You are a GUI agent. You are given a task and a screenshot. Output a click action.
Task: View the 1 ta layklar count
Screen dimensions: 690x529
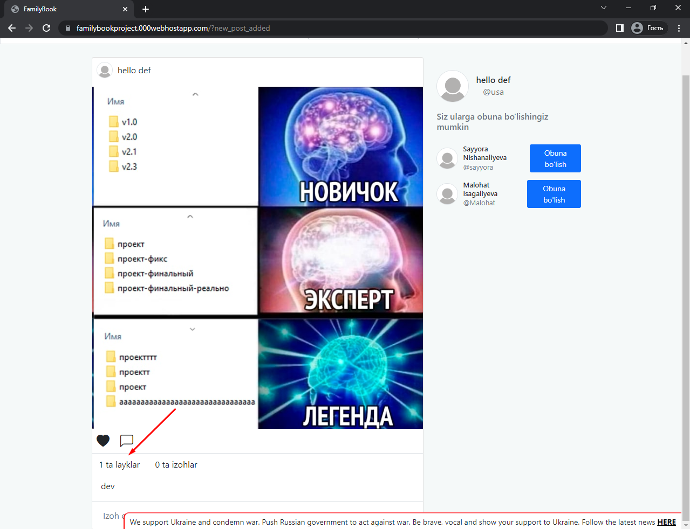(x=119, y=465)
